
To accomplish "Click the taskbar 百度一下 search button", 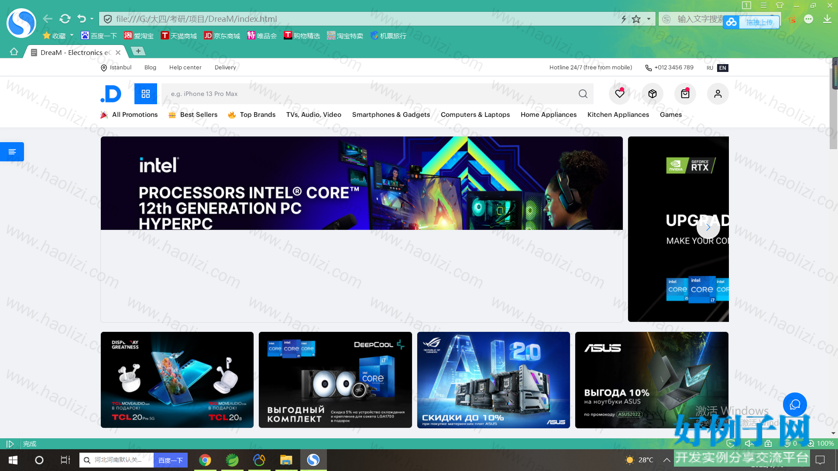I will (171, 460).
